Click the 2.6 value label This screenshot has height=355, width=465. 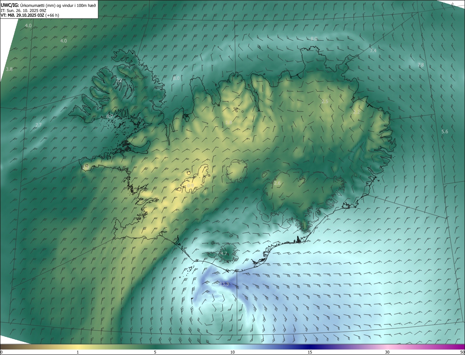277,183
